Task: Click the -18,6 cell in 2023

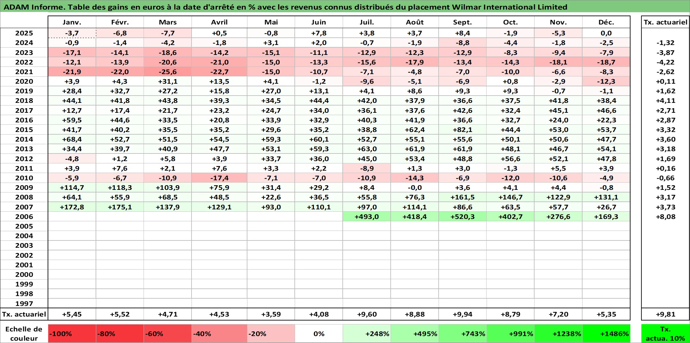Action: click(x=168, y=53)
